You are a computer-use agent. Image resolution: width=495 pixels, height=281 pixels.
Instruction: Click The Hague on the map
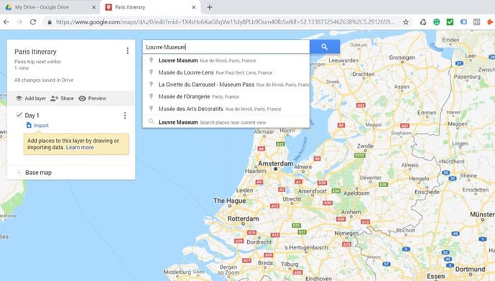(229, 201)
